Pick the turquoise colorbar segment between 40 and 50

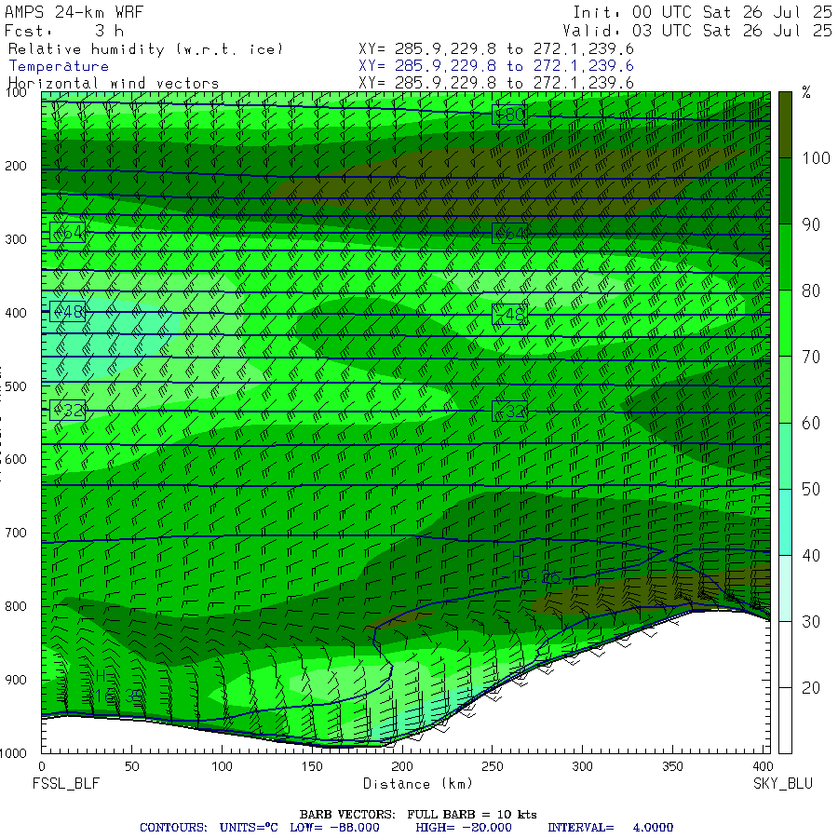click(785, 522)
